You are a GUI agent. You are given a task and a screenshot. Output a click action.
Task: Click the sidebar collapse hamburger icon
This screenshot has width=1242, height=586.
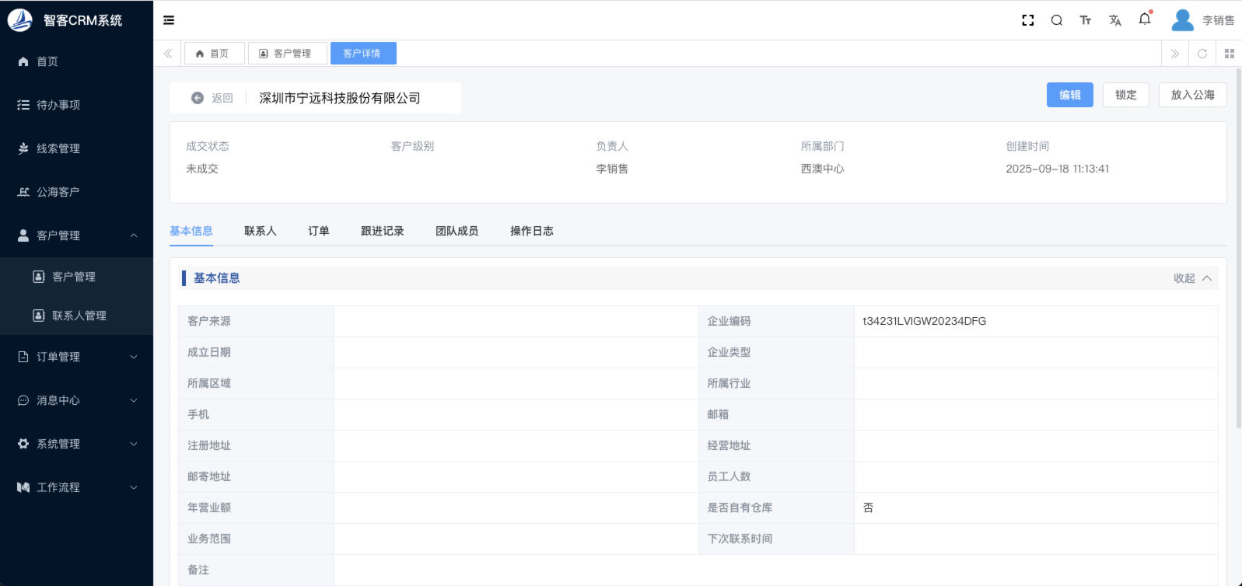click(x=169, y=20)
